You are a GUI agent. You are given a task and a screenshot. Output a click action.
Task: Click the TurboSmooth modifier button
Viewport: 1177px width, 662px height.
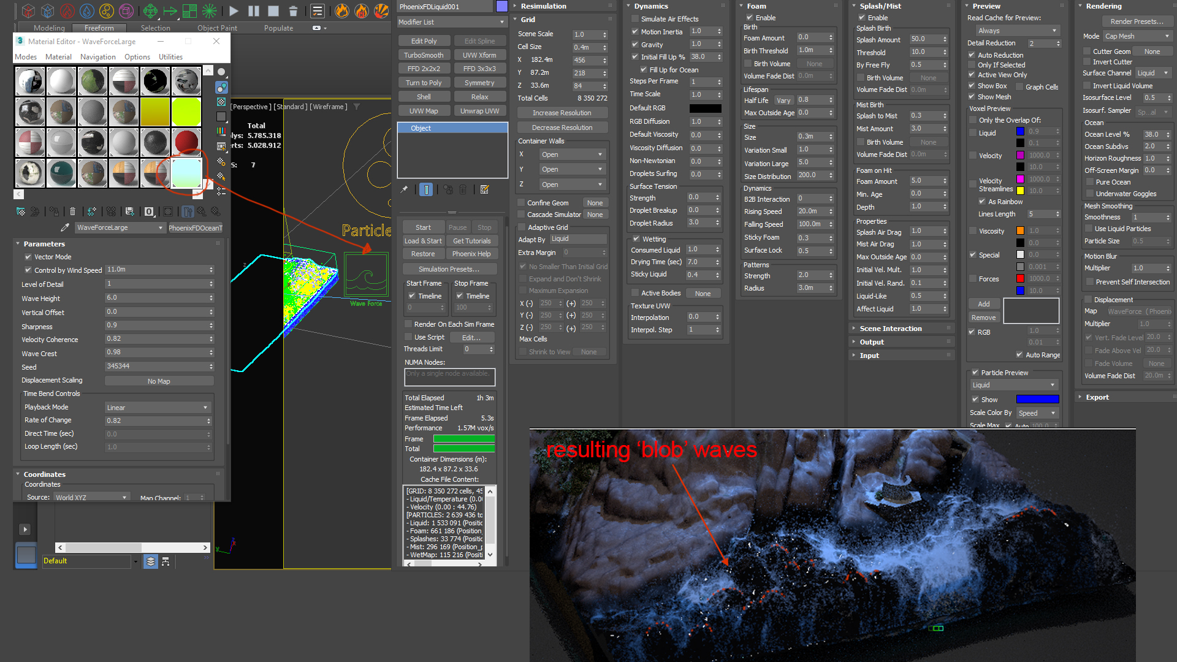pos(424,55)
